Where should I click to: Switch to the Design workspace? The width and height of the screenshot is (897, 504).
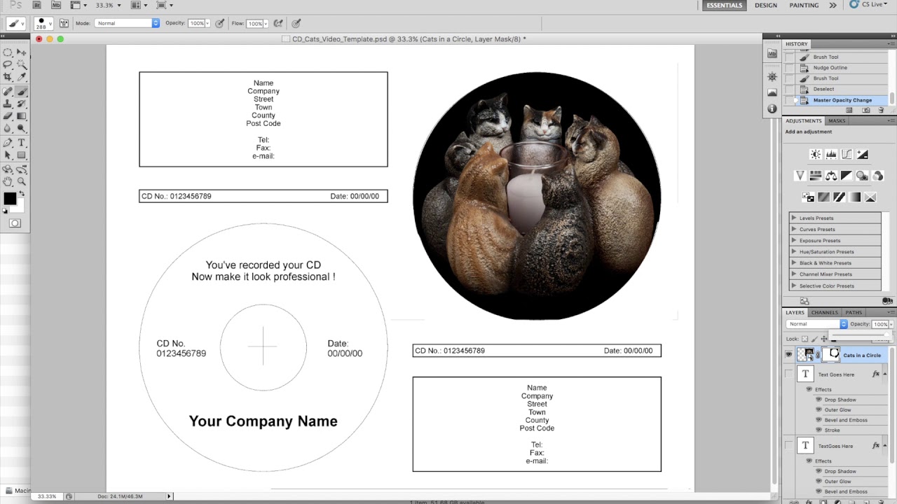click(765, 5)
